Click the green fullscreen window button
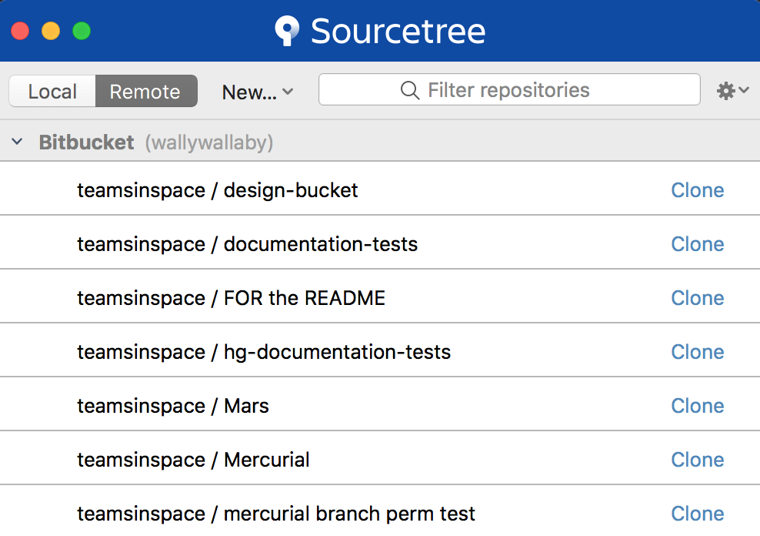 [82, 31]
